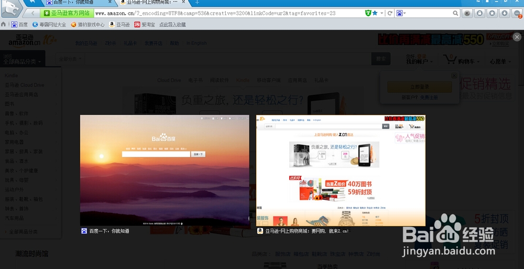Viewport: 524px width, 269px height.
Task: Go back with the back arrow button
Action: (x=32, y=13)
